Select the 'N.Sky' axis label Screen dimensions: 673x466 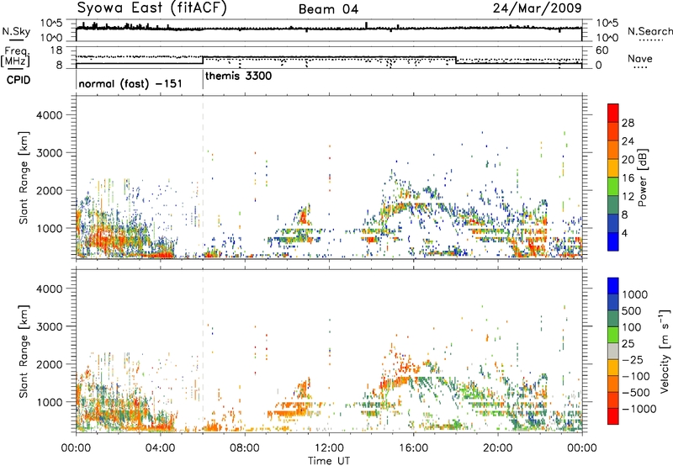click(16, 31)
